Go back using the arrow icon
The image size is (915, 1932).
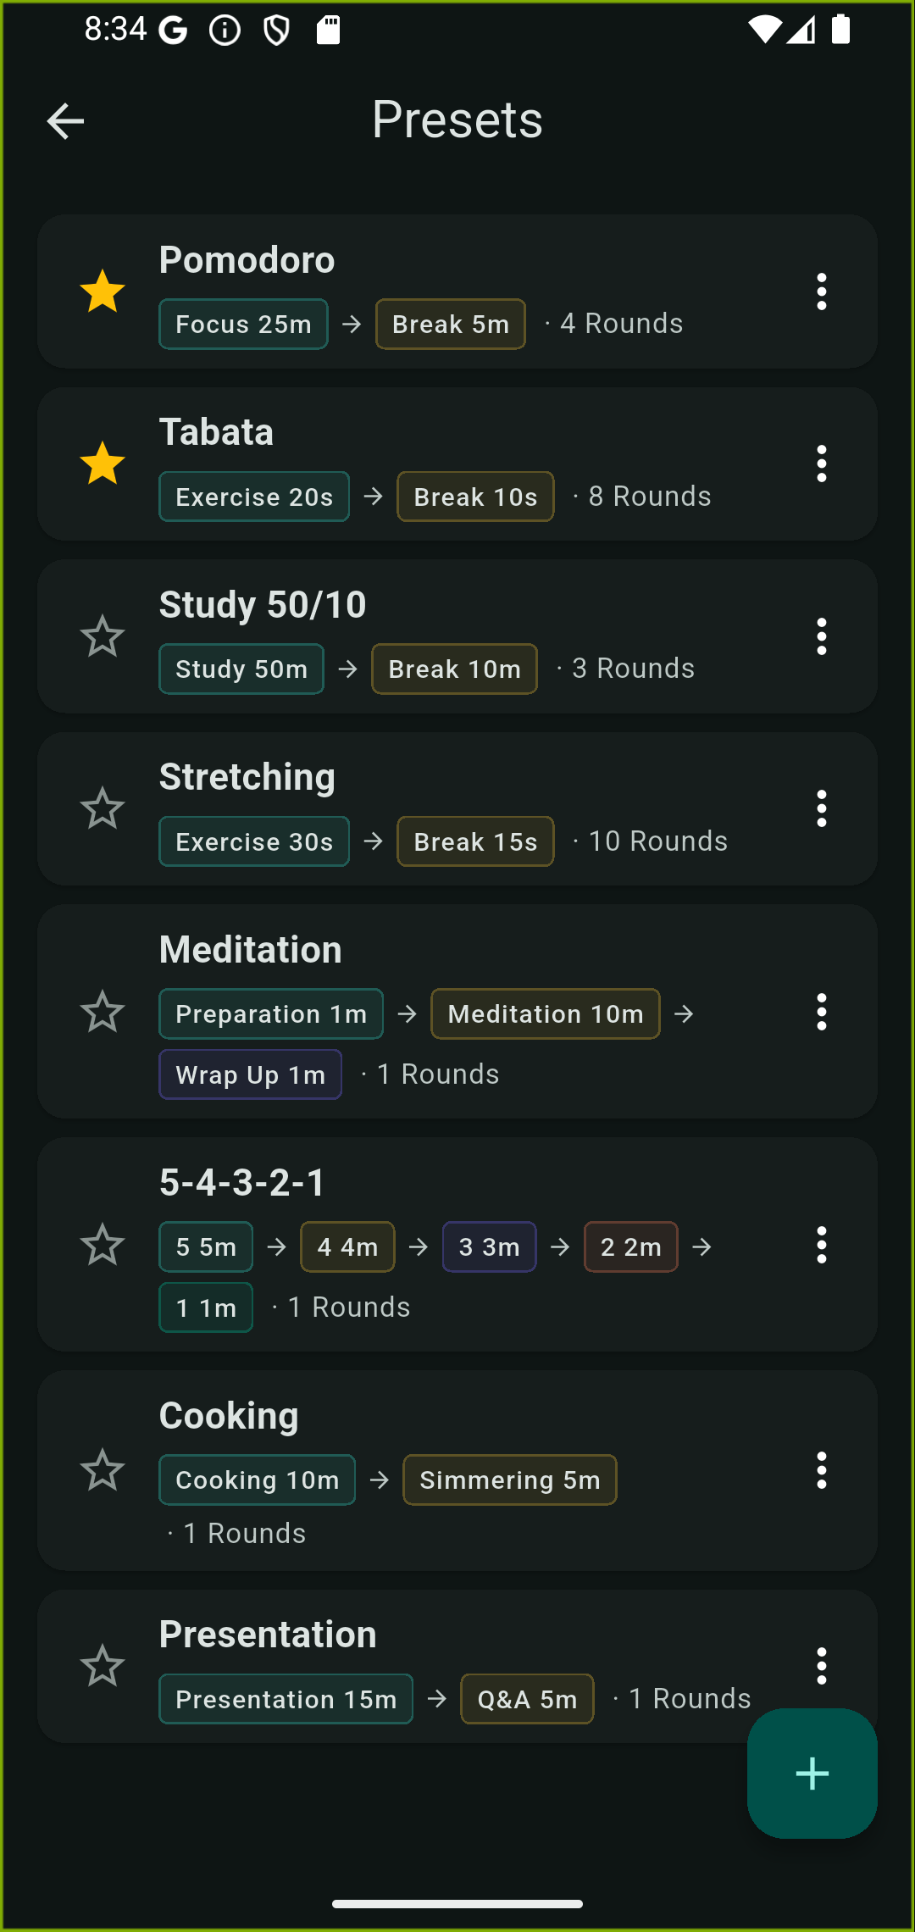(65, 121)
